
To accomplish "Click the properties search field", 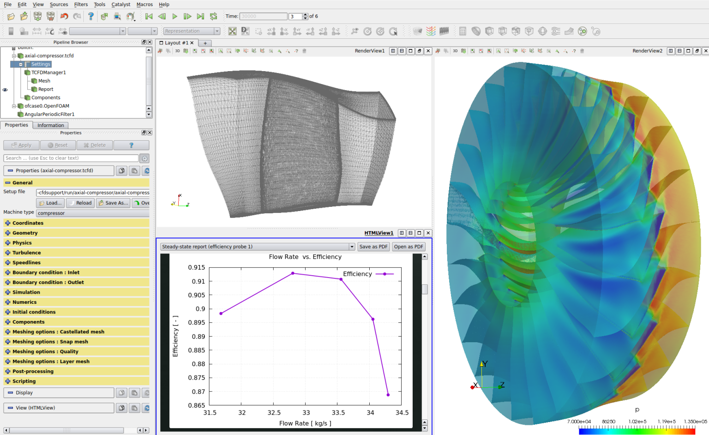I will [69, 158].
